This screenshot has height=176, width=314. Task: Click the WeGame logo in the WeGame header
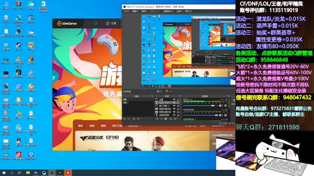[x=67, y=23]
